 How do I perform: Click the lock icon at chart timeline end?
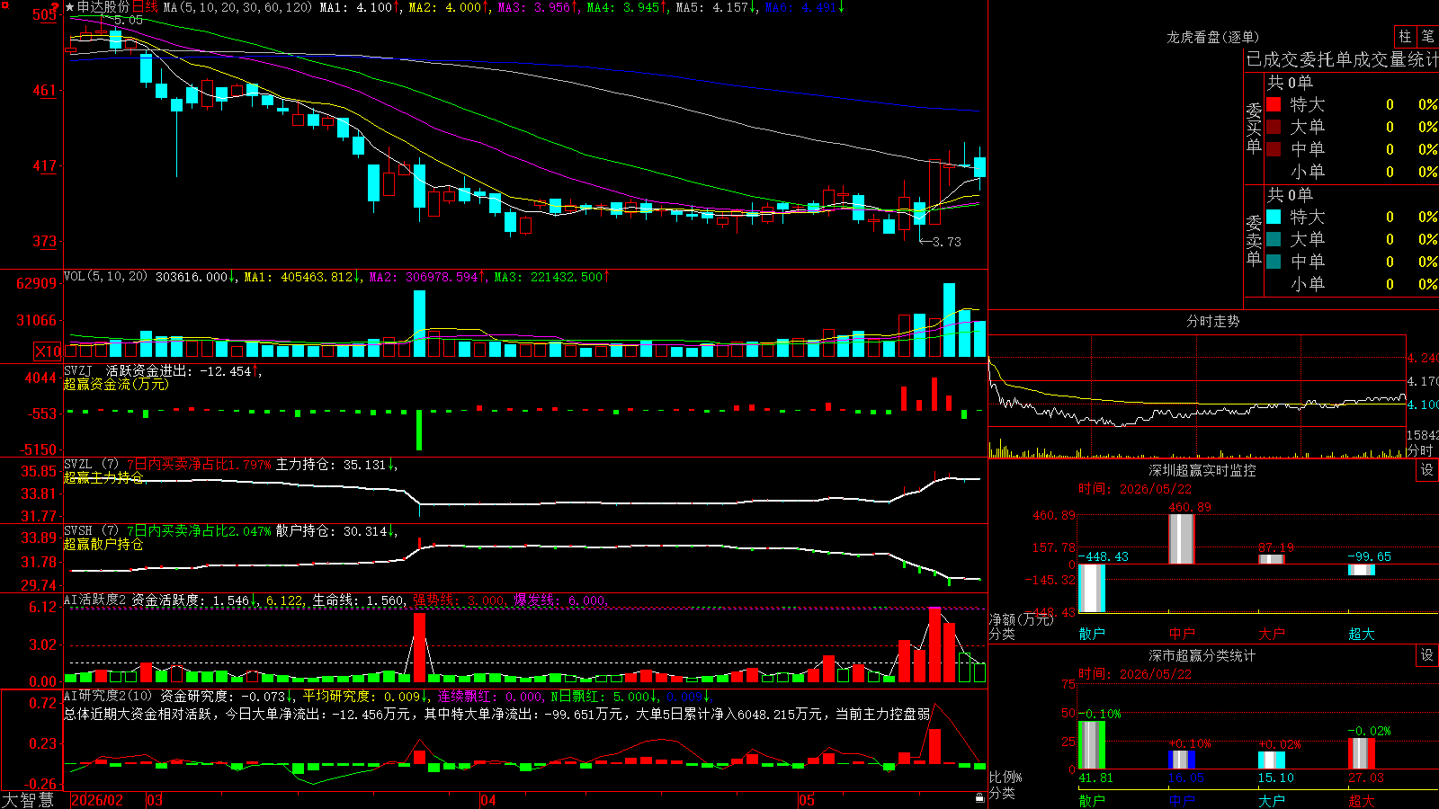[x=979, y=798]
